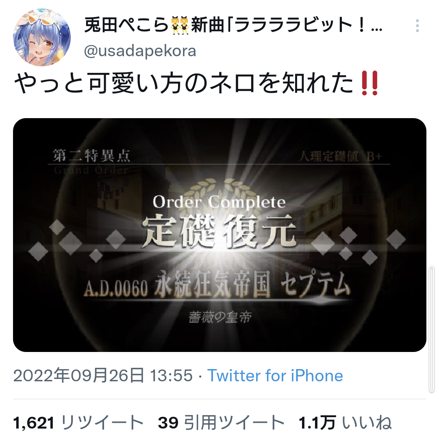Open the tweet timestamp 2022年09月26日 13:55
Screen dimensions: 439x442
pyautogui.click(x=103, y=376)
